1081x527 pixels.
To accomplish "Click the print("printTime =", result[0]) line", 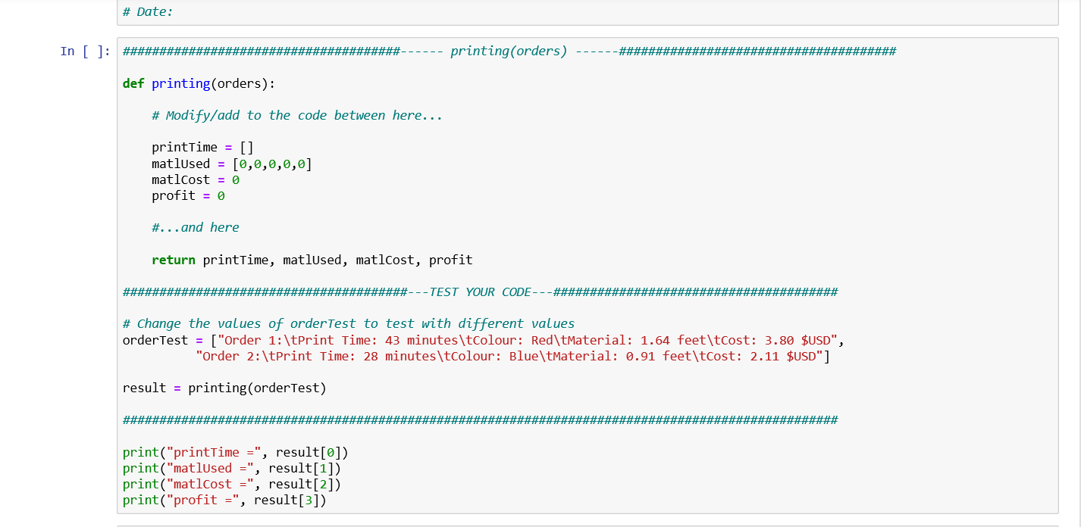I will point(236,453).
